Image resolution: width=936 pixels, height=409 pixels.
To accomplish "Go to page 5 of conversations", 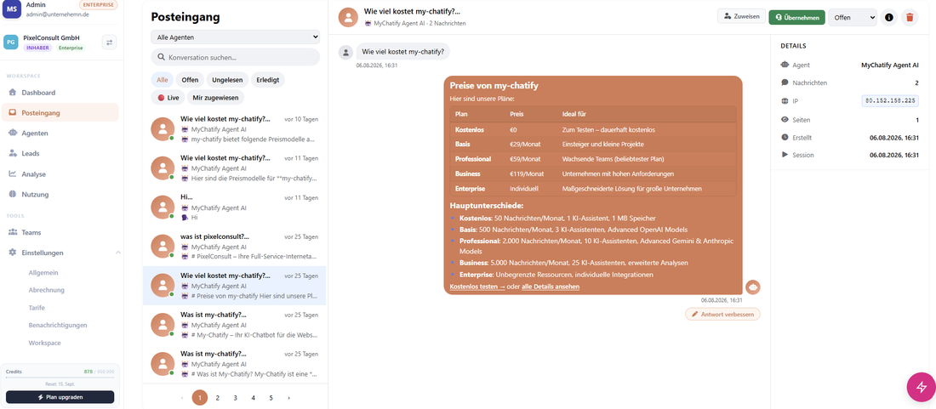I will (x=271, y=398).
